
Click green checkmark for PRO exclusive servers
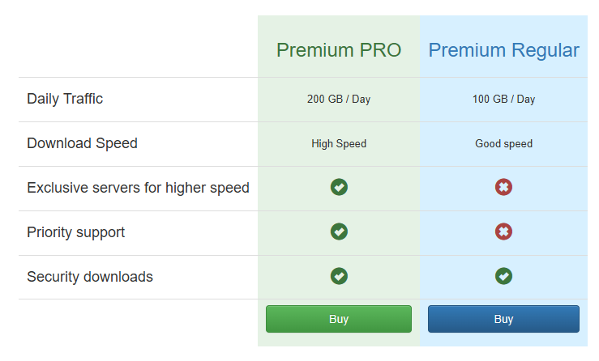point(339,188)
